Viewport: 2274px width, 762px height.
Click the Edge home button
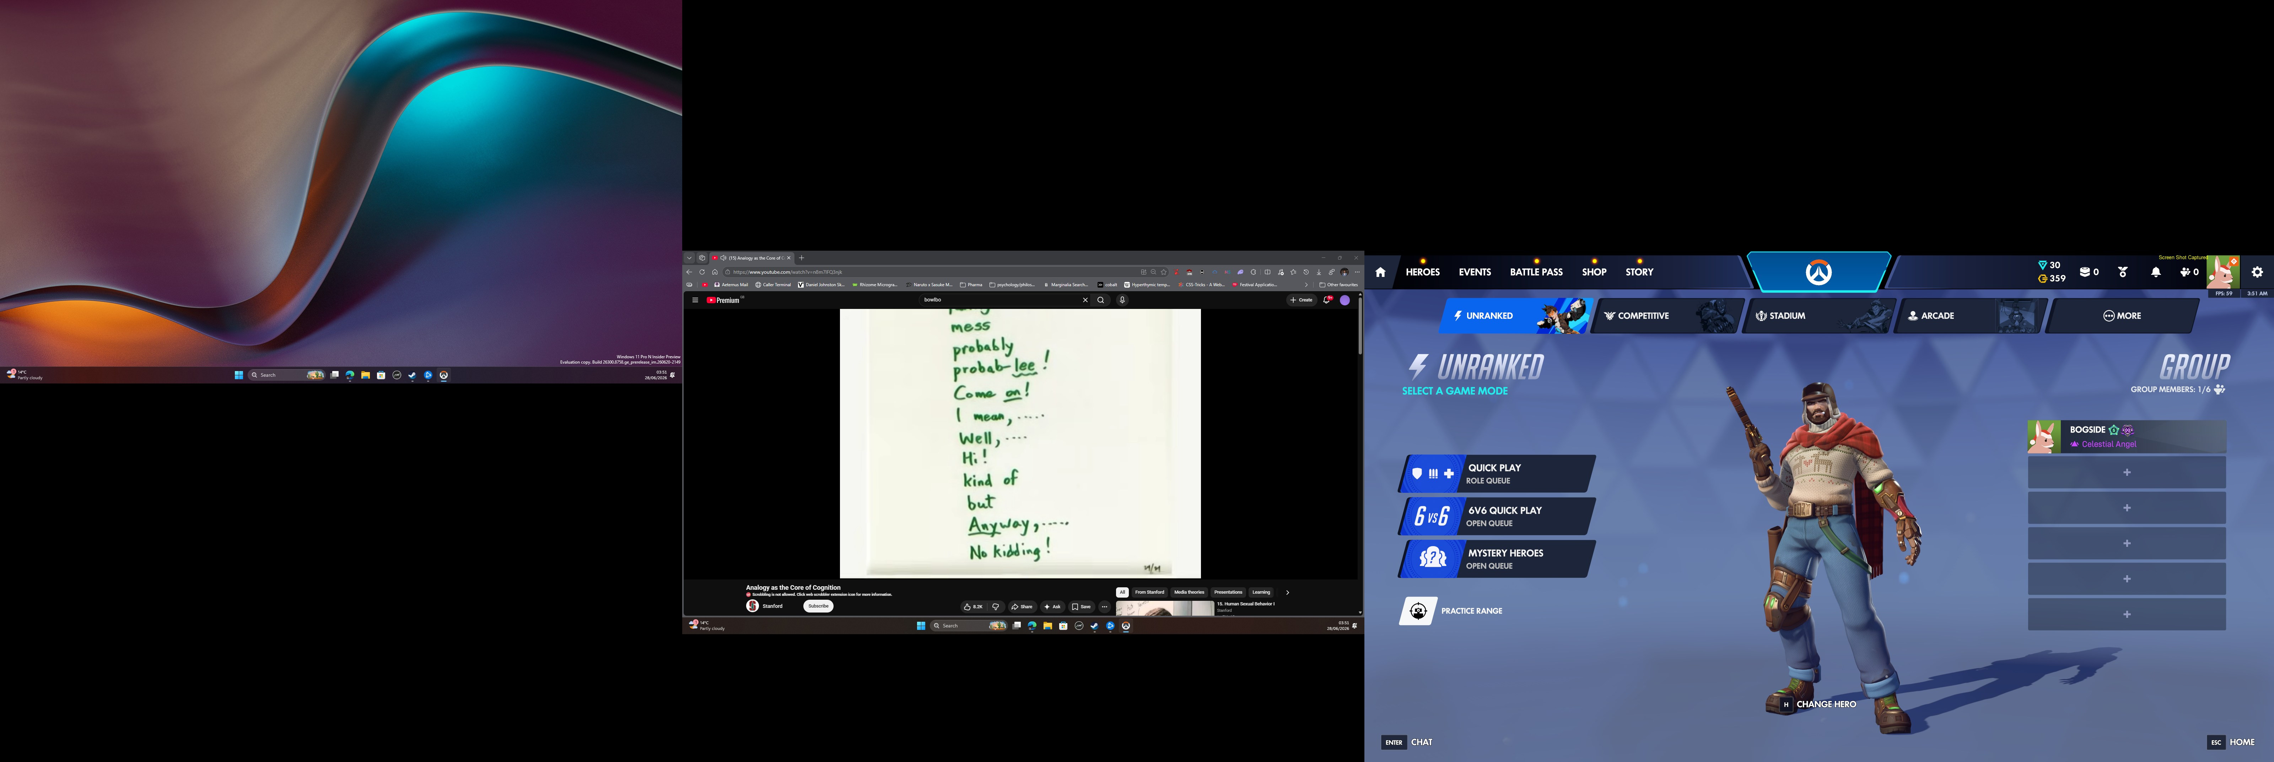pyautogui.click(x=715, y=272)
